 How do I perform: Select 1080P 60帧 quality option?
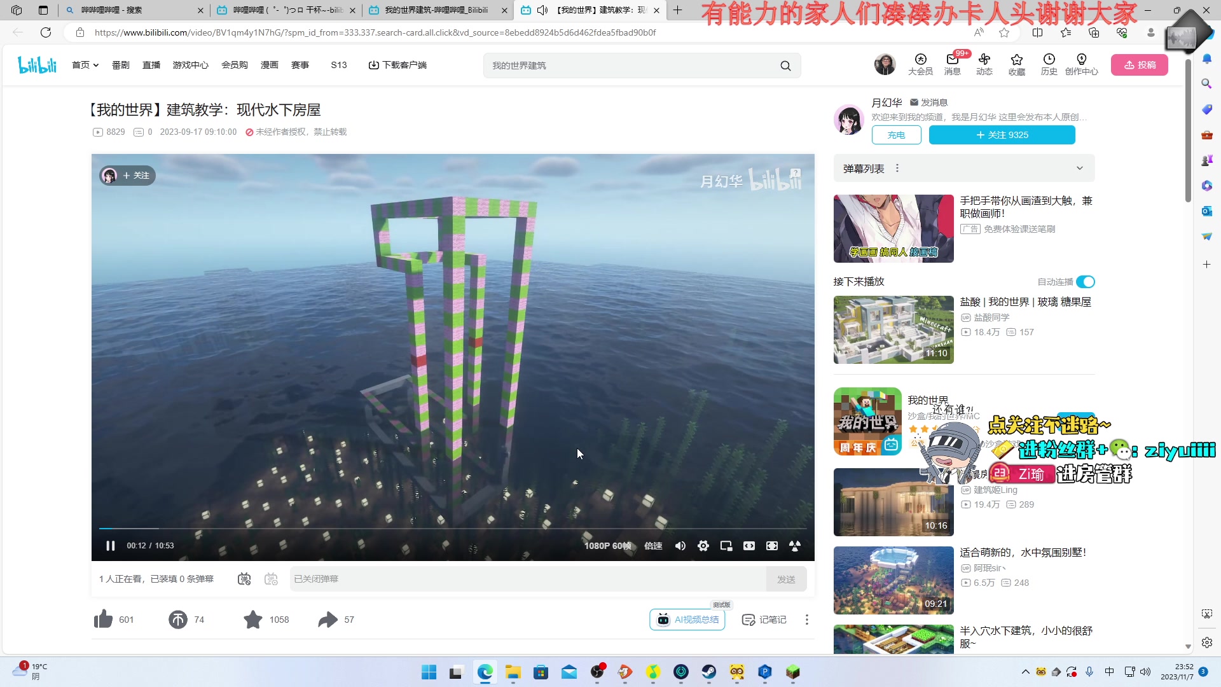tap(608, 546)
